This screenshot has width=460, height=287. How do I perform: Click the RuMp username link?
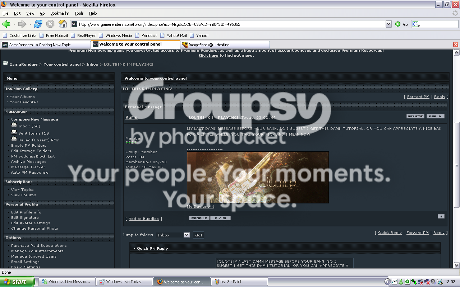click(x=132, y=117)
